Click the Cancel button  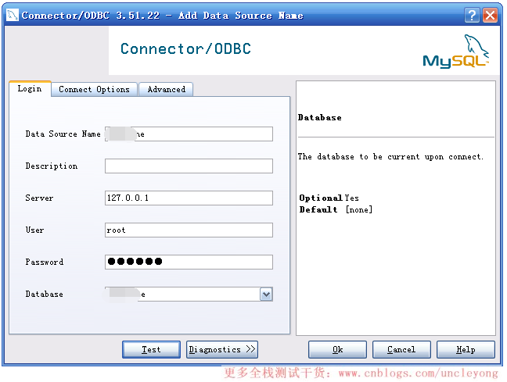tap(401, 349)
